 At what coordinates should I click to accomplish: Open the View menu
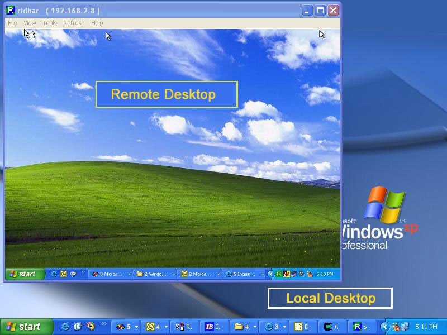30,23
